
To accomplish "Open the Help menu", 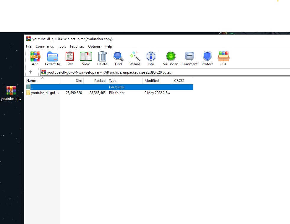I will pos(108,46).
